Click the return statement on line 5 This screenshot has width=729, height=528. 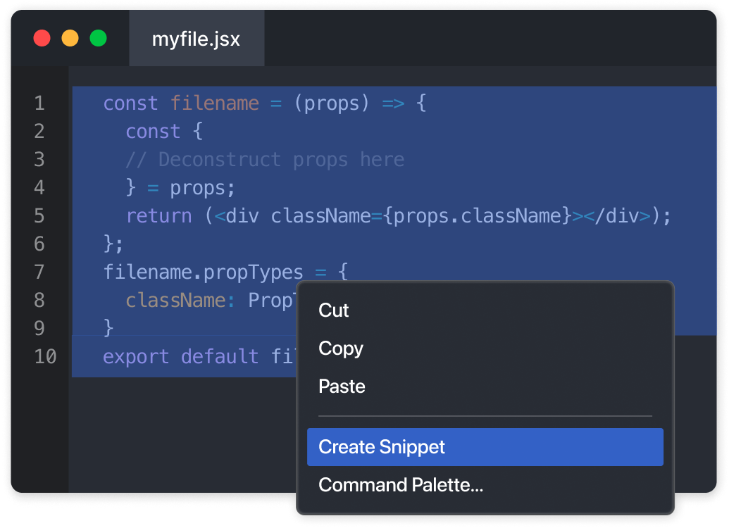158,215
